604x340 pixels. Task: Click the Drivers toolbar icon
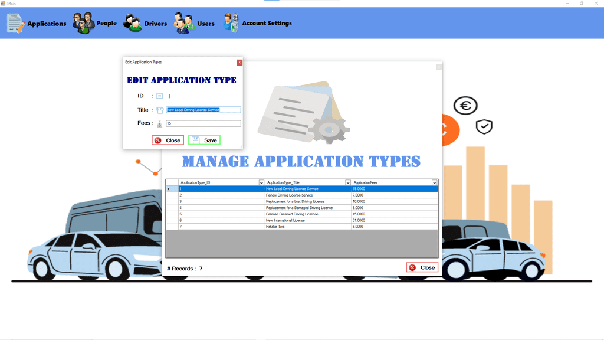click(133, 23)
